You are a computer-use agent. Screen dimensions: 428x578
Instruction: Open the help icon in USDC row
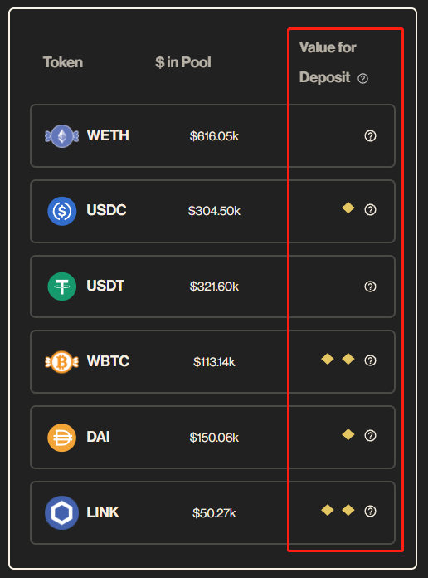click(370, 210)
